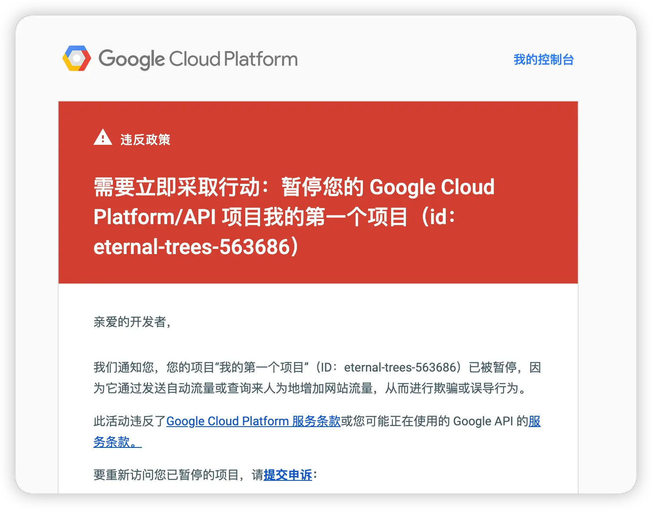The width and height of the screenshot is (652, 509).
Task: Click the 我们通知您 paragraph opening
Action: click(124, 367)
